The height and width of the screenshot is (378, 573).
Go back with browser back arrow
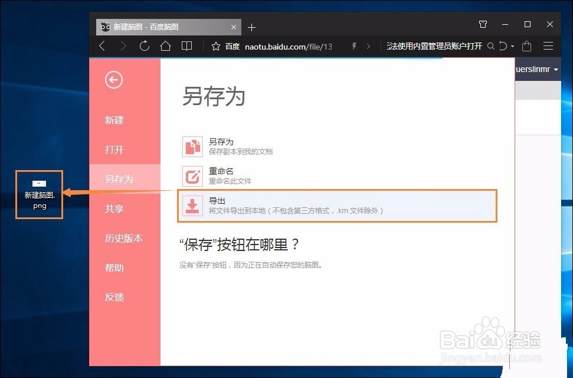[x=102, y=46]
